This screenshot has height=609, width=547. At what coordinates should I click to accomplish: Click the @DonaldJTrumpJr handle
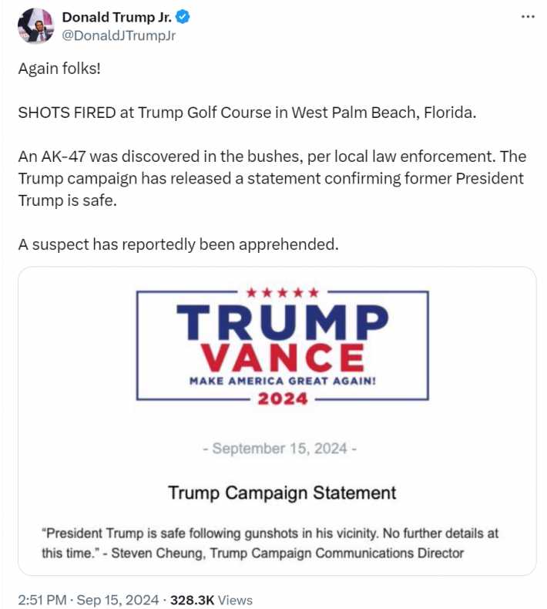pos(119,35)
